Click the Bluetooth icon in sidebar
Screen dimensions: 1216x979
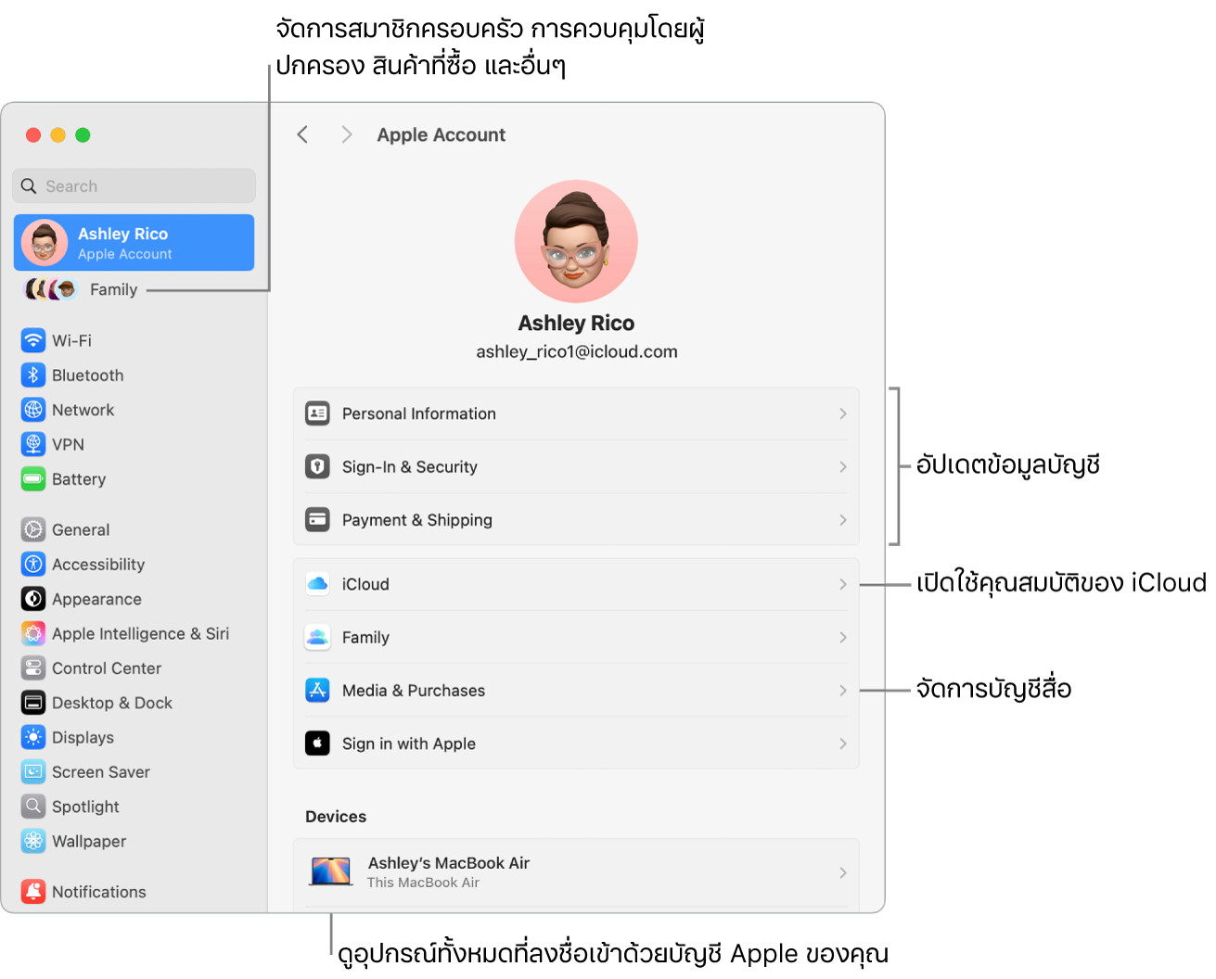tap(33, 375)
